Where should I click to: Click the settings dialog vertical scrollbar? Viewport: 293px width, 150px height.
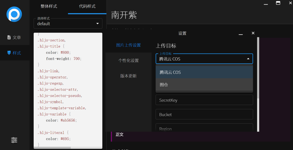click(x=258, y=68)
